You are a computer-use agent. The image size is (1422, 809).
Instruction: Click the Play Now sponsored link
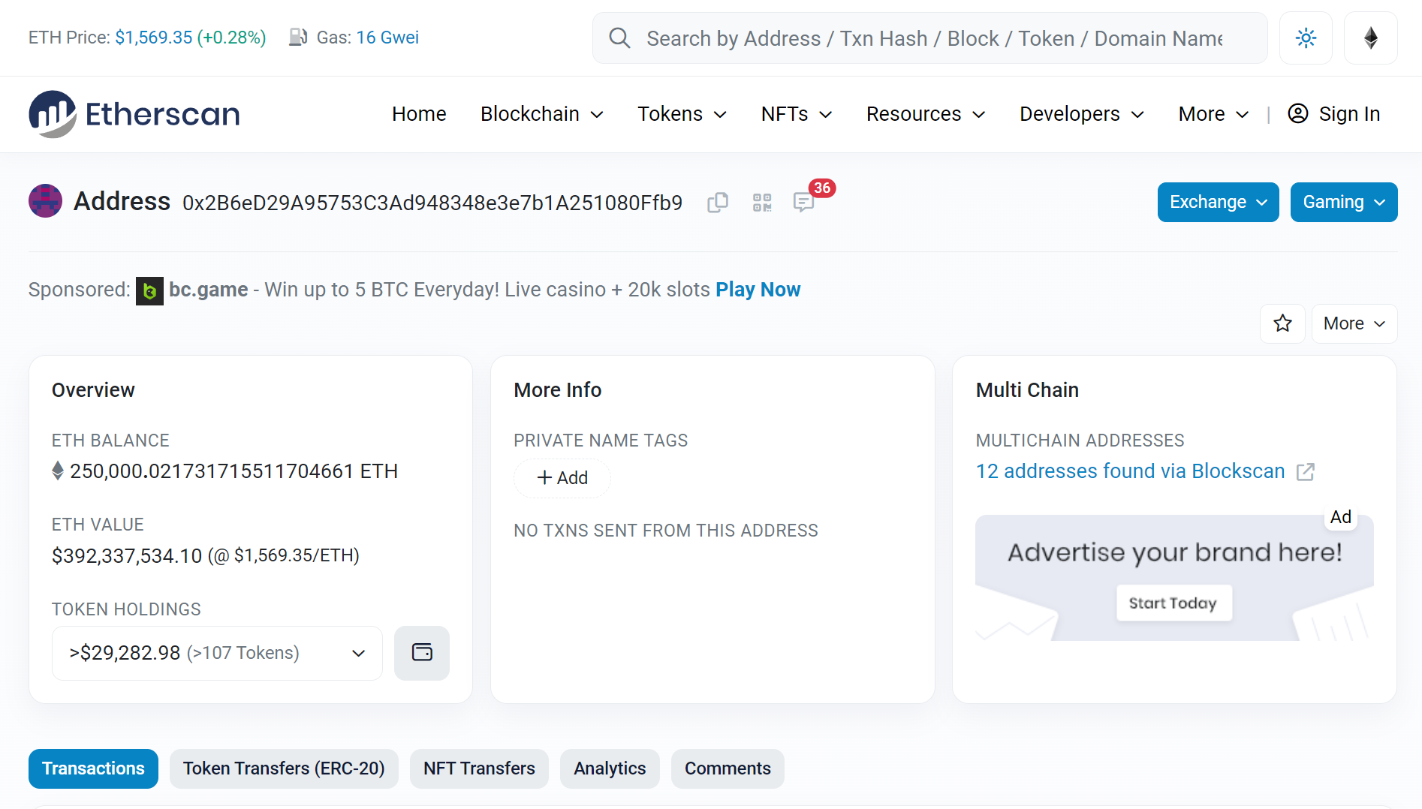coord(758,290)
